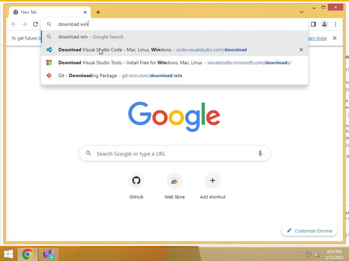Dismiss the info bar with X
This screenshot has width=349, height=261.
[x=335, y=38]
